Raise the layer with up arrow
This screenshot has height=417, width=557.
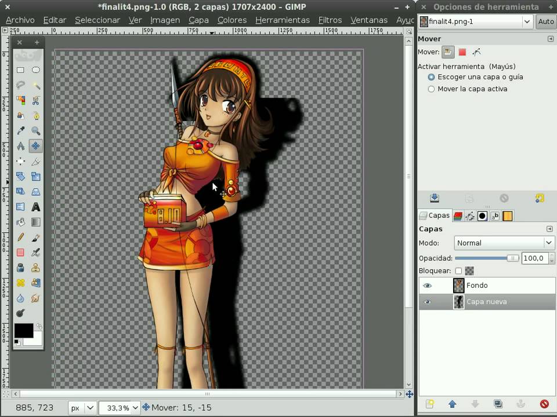(x=452, y=404)
